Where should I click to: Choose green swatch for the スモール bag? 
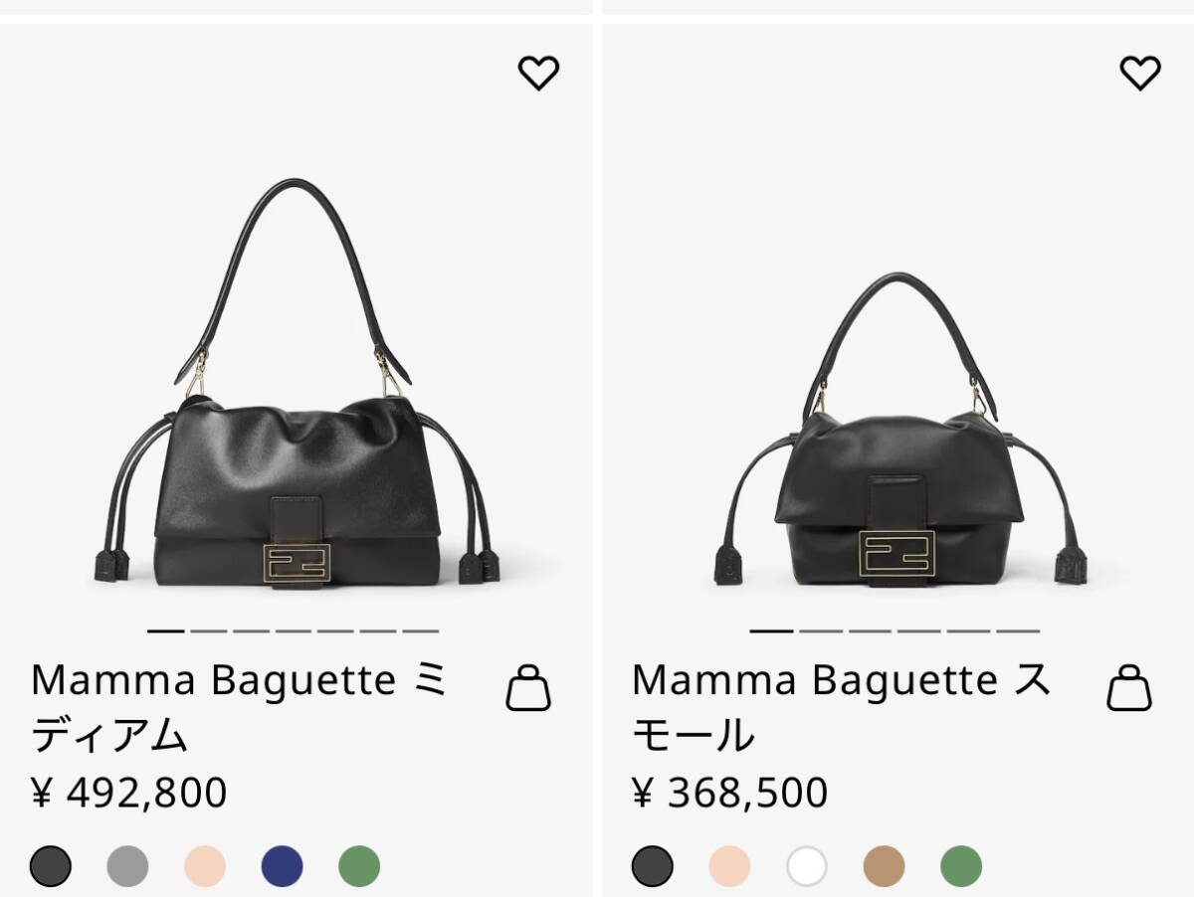[x=961, y=866]
